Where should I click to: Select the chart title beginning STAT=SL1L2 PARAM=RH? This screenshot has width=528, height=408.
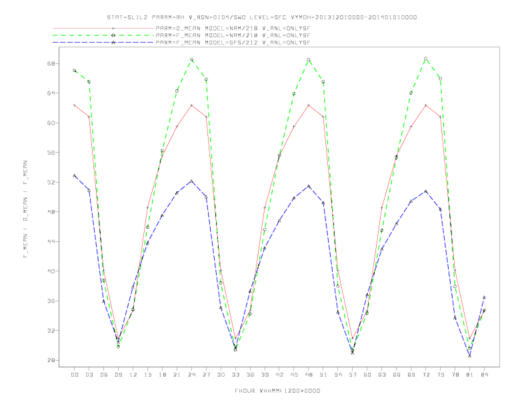coord(261,17)
